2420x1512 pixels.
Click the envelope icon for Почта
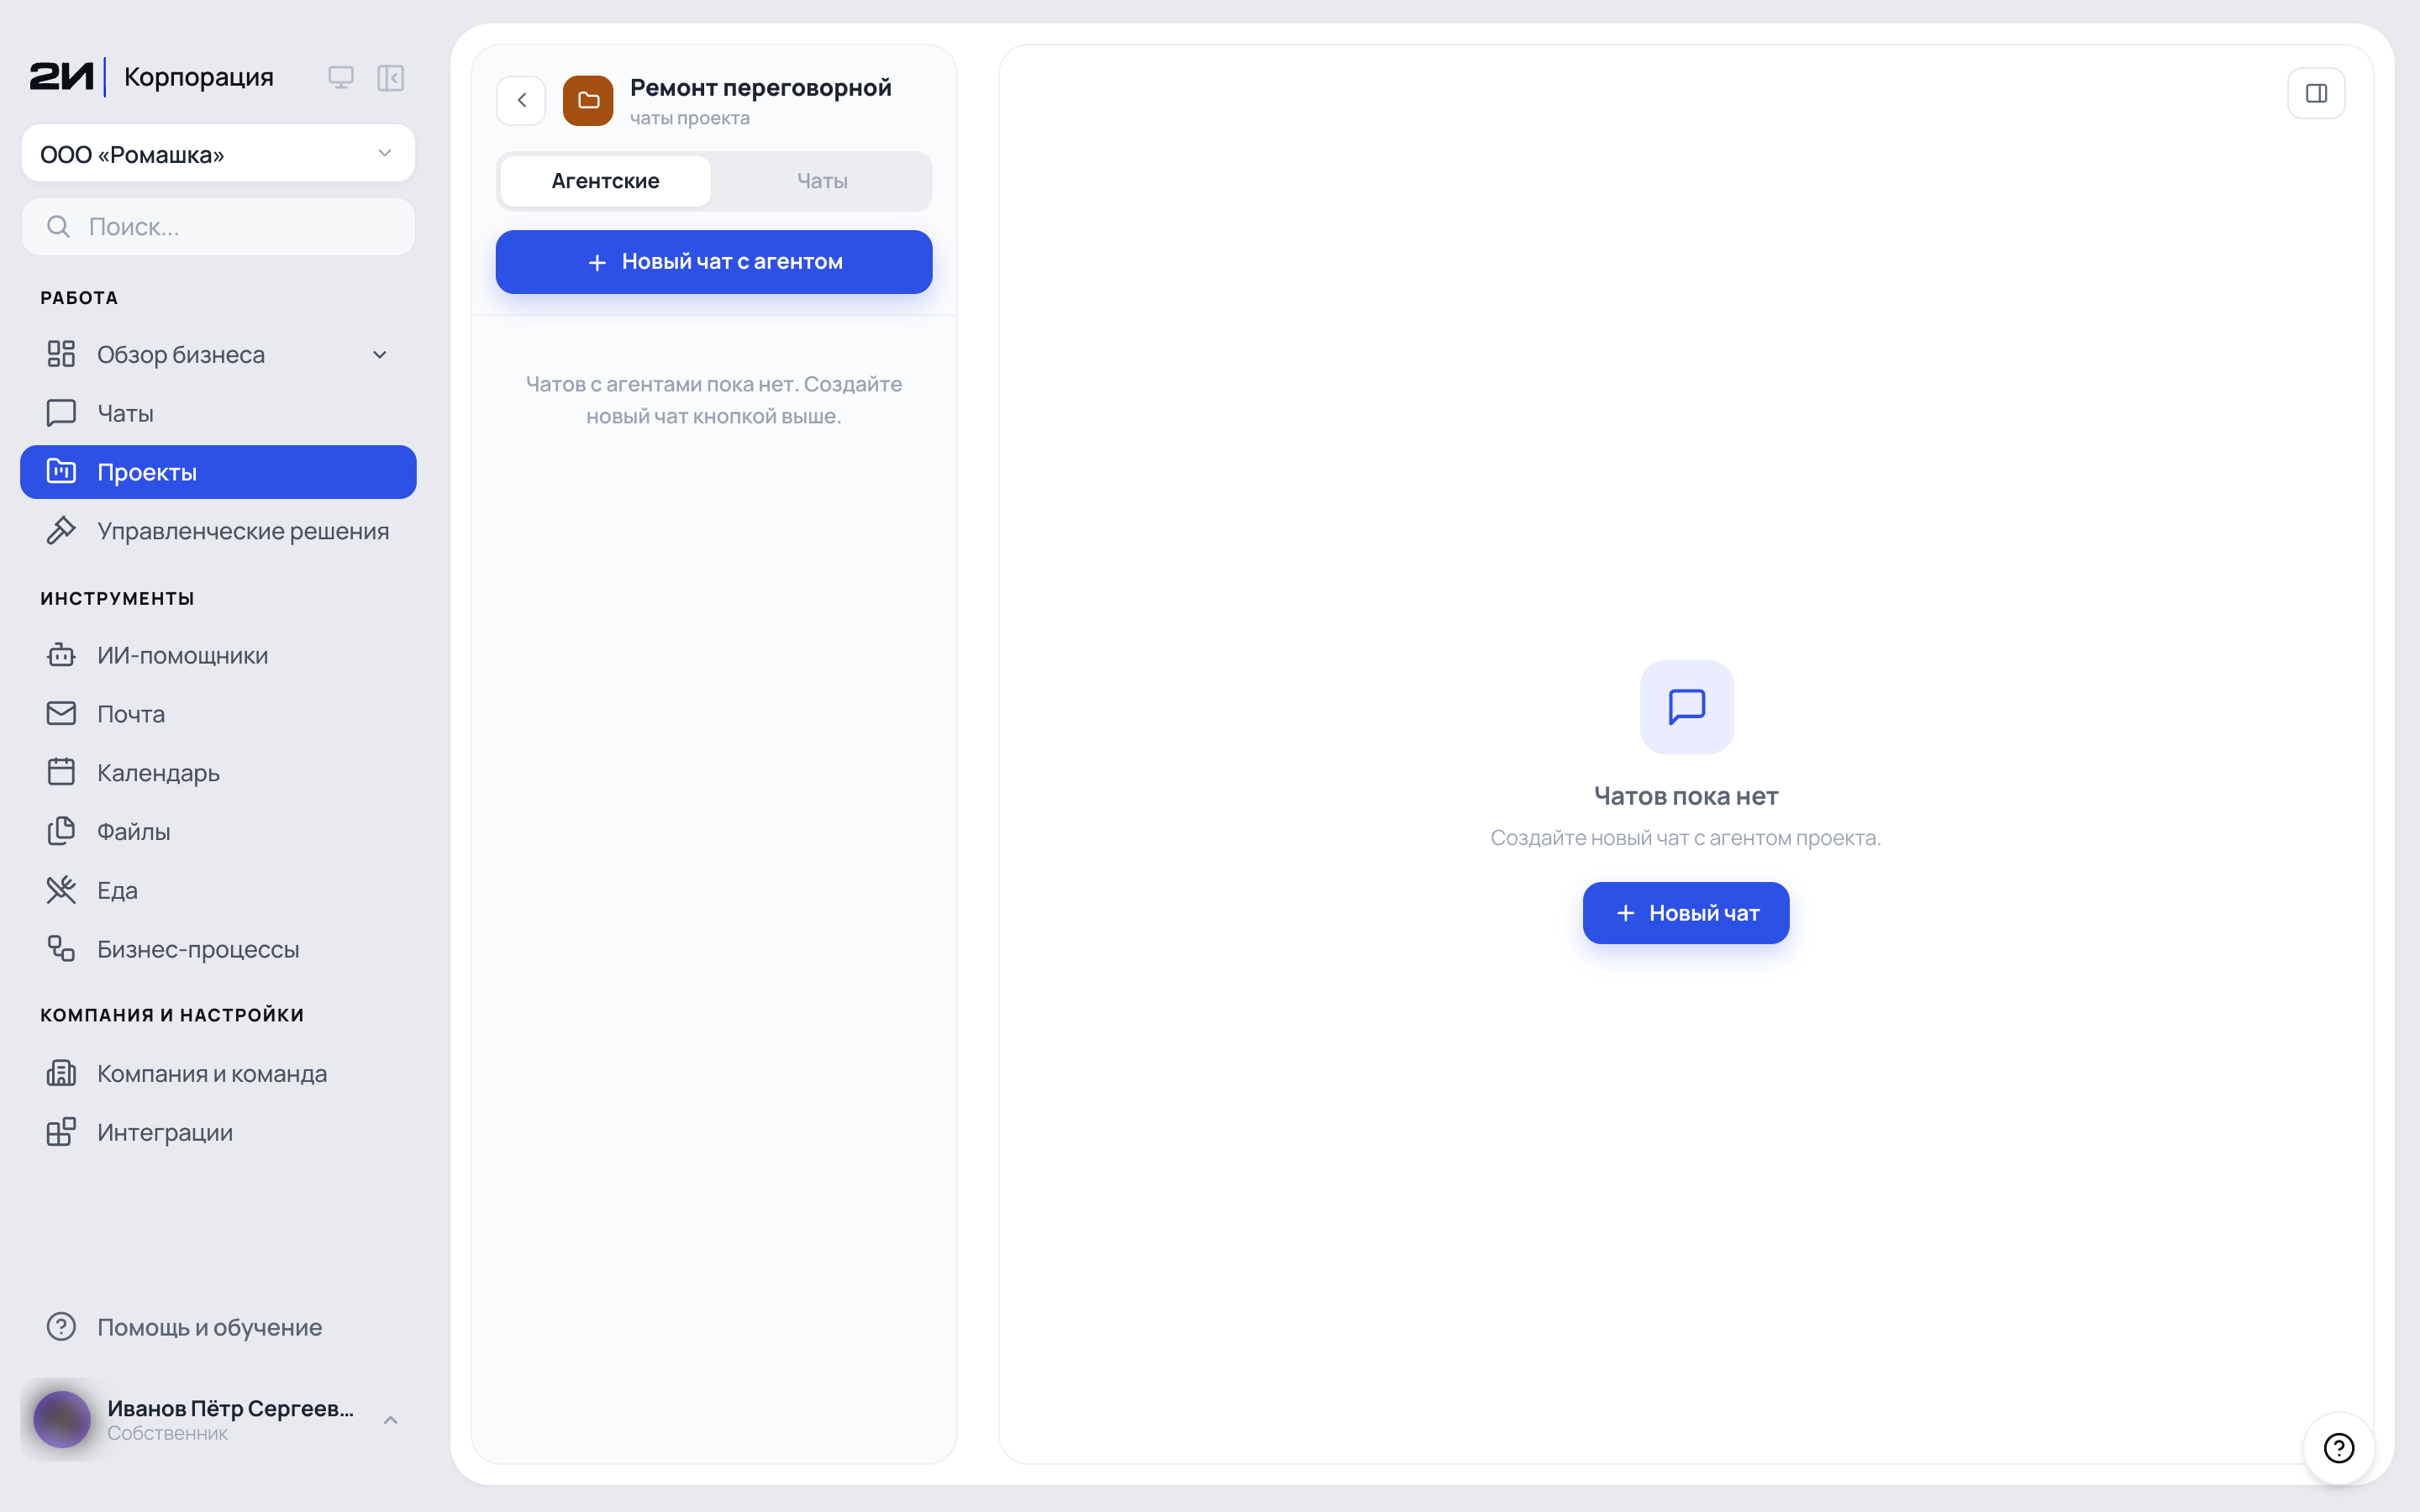61,713
